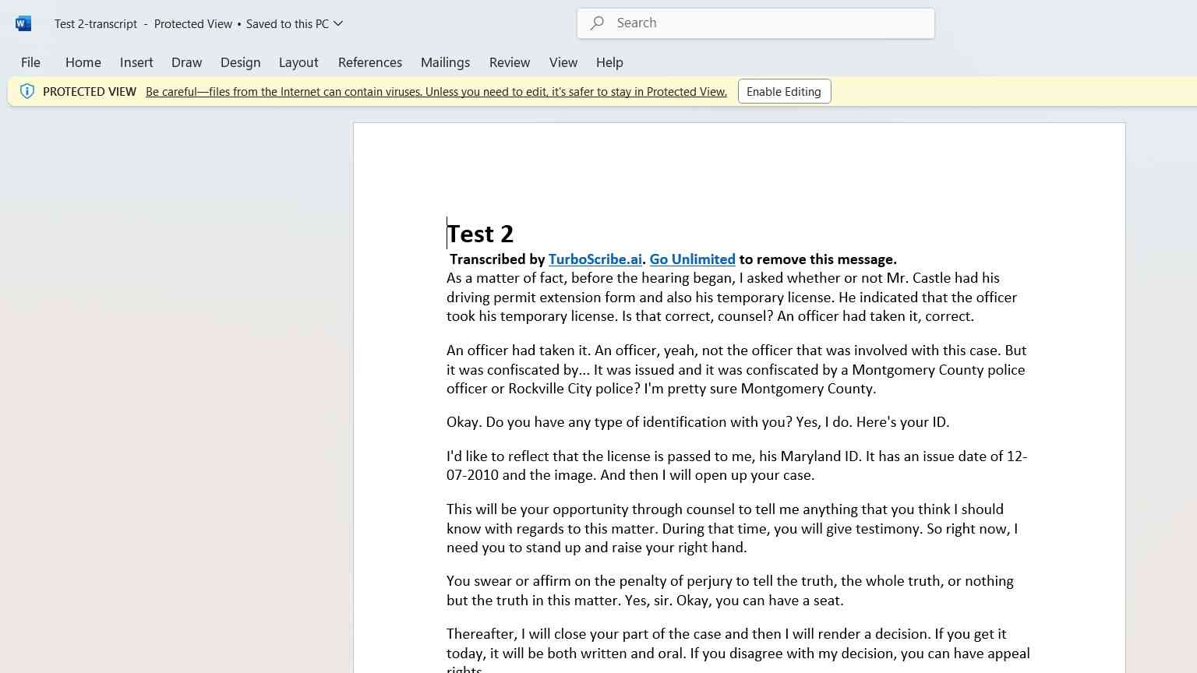Switch to the Layout tab
This screenshot has height=673, width=1197.
(298, 62)
